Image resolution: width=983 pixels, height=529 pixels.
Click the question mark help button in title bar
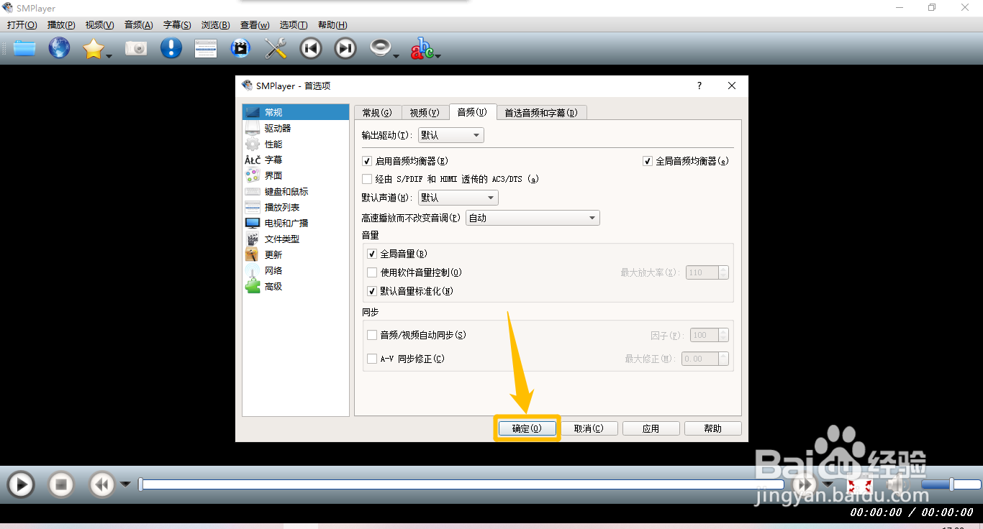[x=699, y=86]
